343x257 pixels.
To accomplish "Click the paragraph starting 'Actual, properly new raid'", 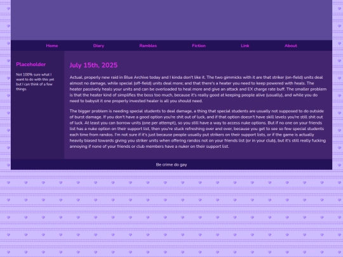I will coord(198,89).
